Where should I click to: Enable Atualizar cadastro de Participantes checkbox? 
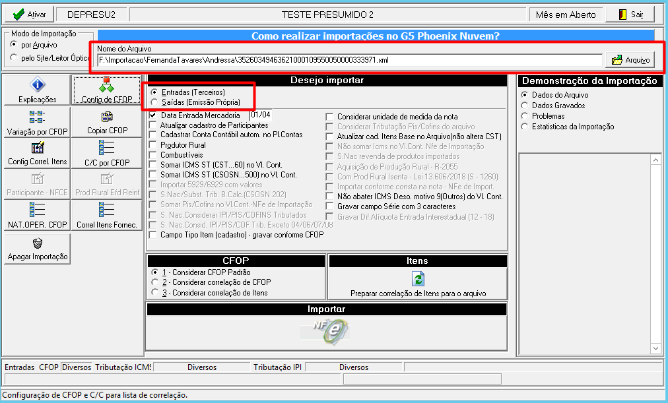(153, 125)
